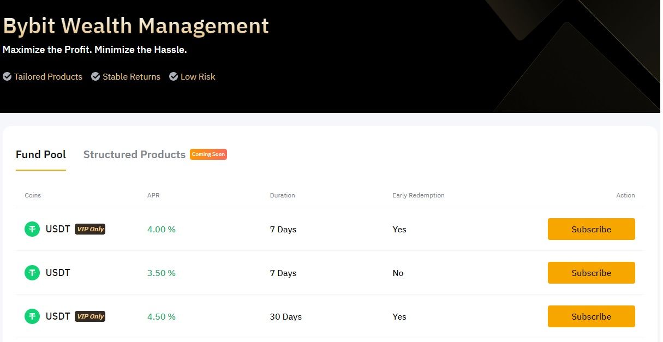Screen dimensions: 663x342
Task: Subscribe to the 30 Days USDT pool
Action: pos(591,316)
